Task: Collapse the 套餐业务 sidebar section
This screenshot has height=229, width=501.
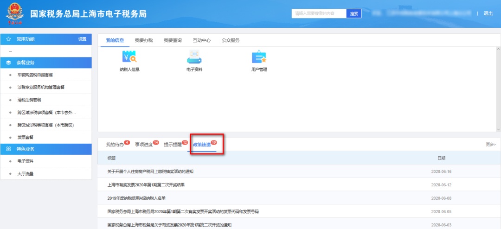Action: pyautogui.click(x=46, y=63)
